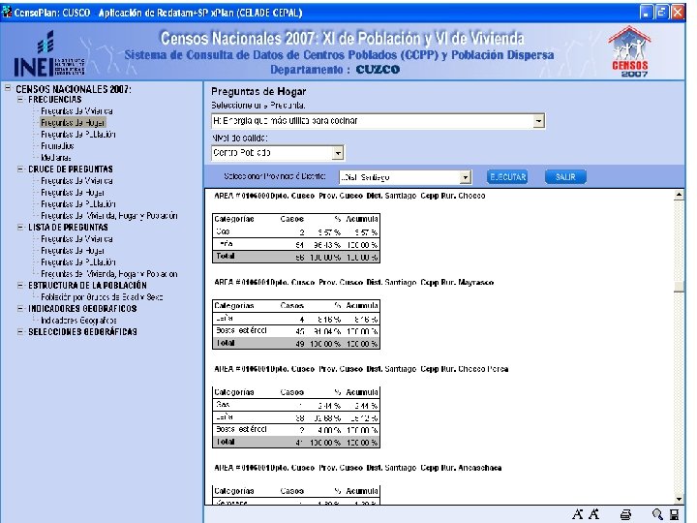Select Vivienda, Hogar y Población under LISTA
697x523 pixels.
109,274
